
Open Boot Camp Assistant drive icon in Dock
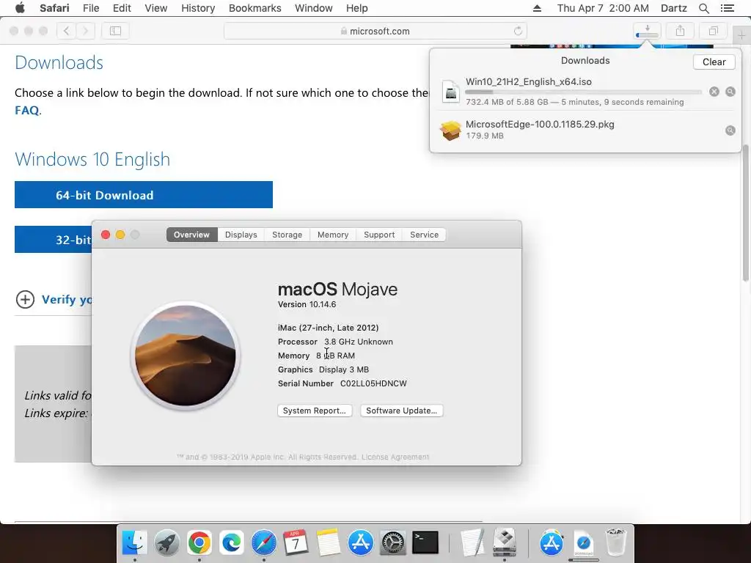(x=505, y=542)
